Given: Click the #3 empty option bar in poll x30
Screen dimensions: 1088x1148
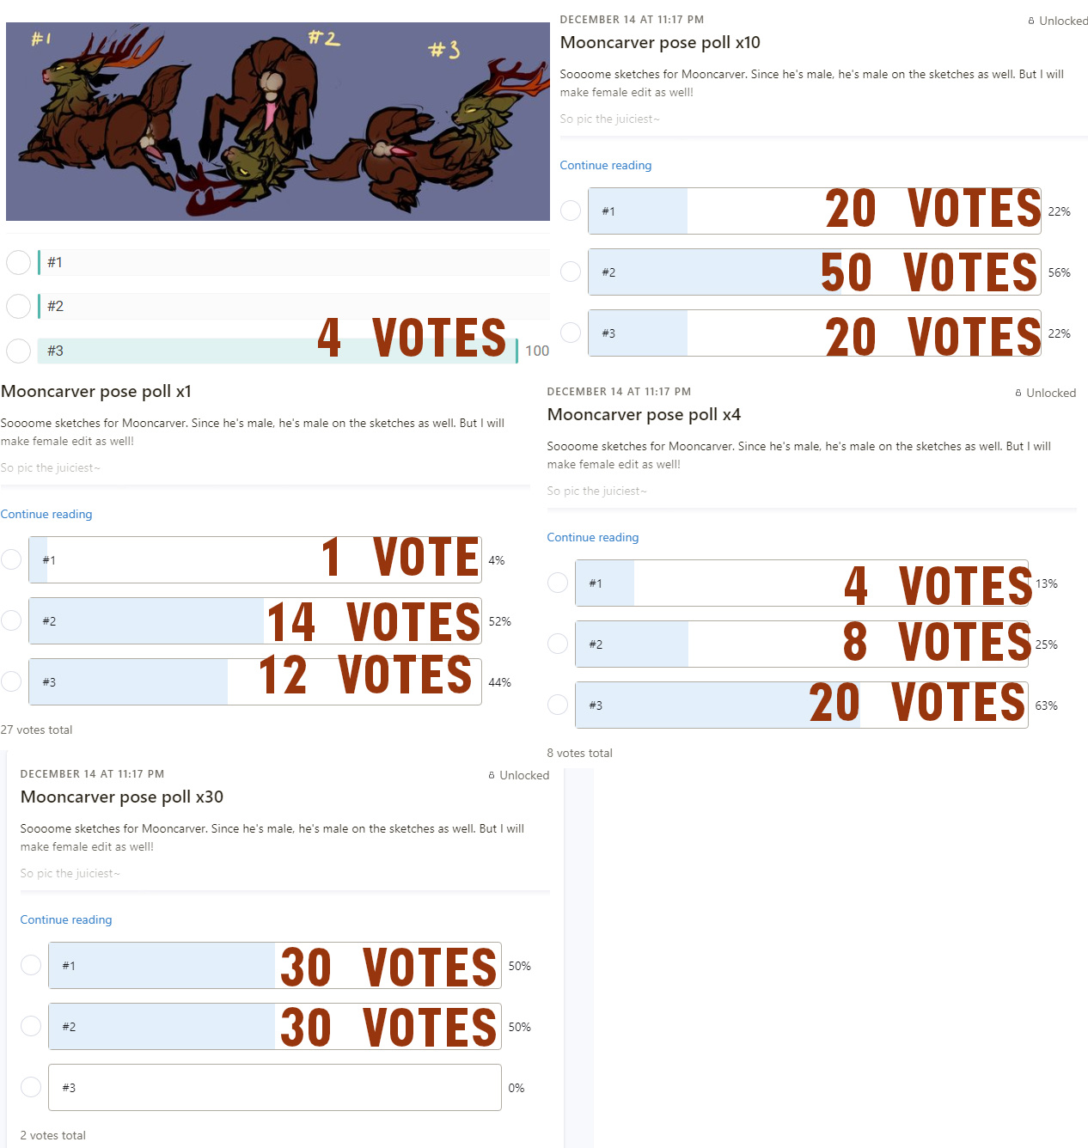Looking at the screenshot, I should (275, 1087).
